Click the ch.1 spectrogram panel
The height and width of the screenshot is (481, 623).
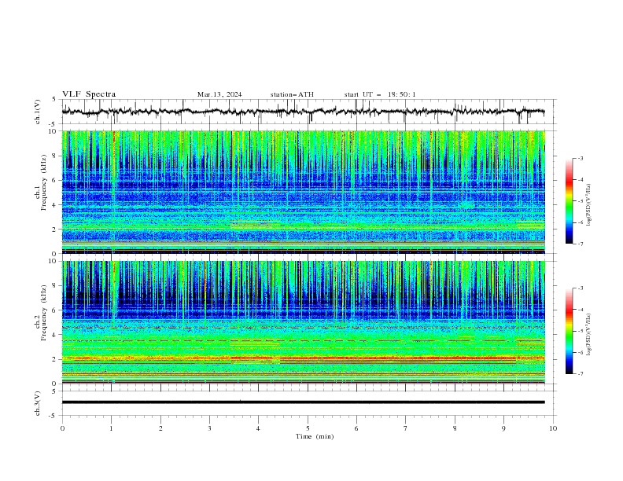[304, 192]
